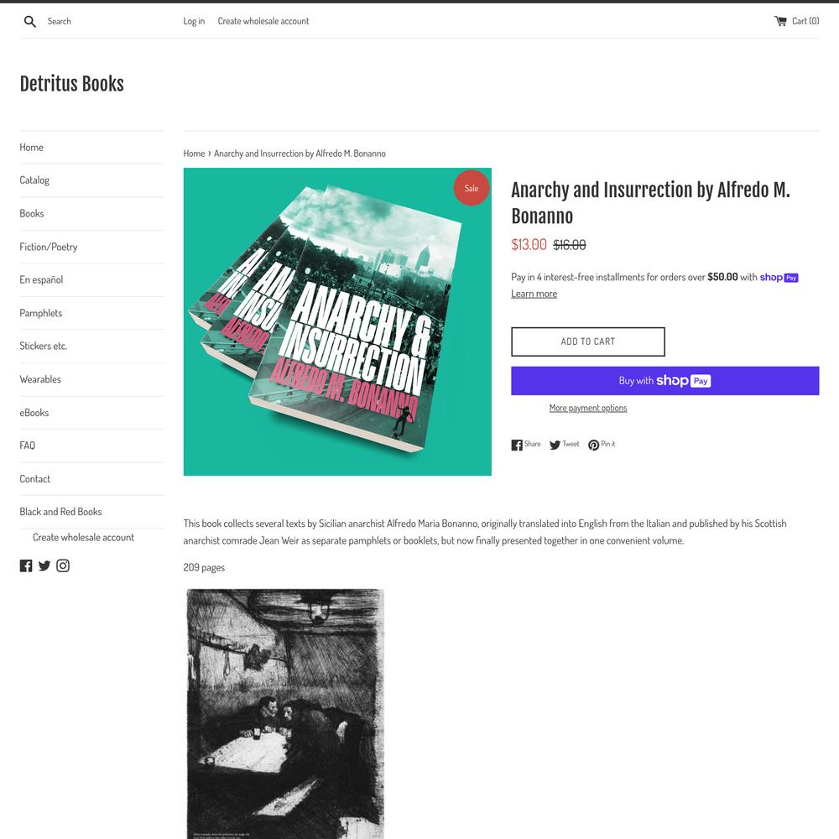Click Learn more about installments

coord(534,294)
